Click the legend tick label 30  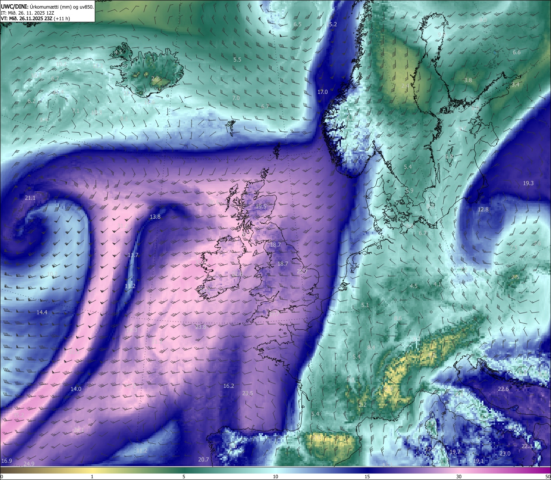point(459,477)
